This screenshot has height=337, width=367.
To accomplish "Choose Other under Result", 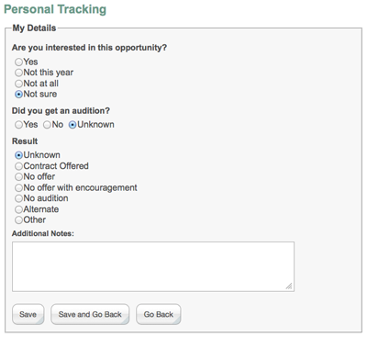I will pyautogui.click(x=18, y=219).
